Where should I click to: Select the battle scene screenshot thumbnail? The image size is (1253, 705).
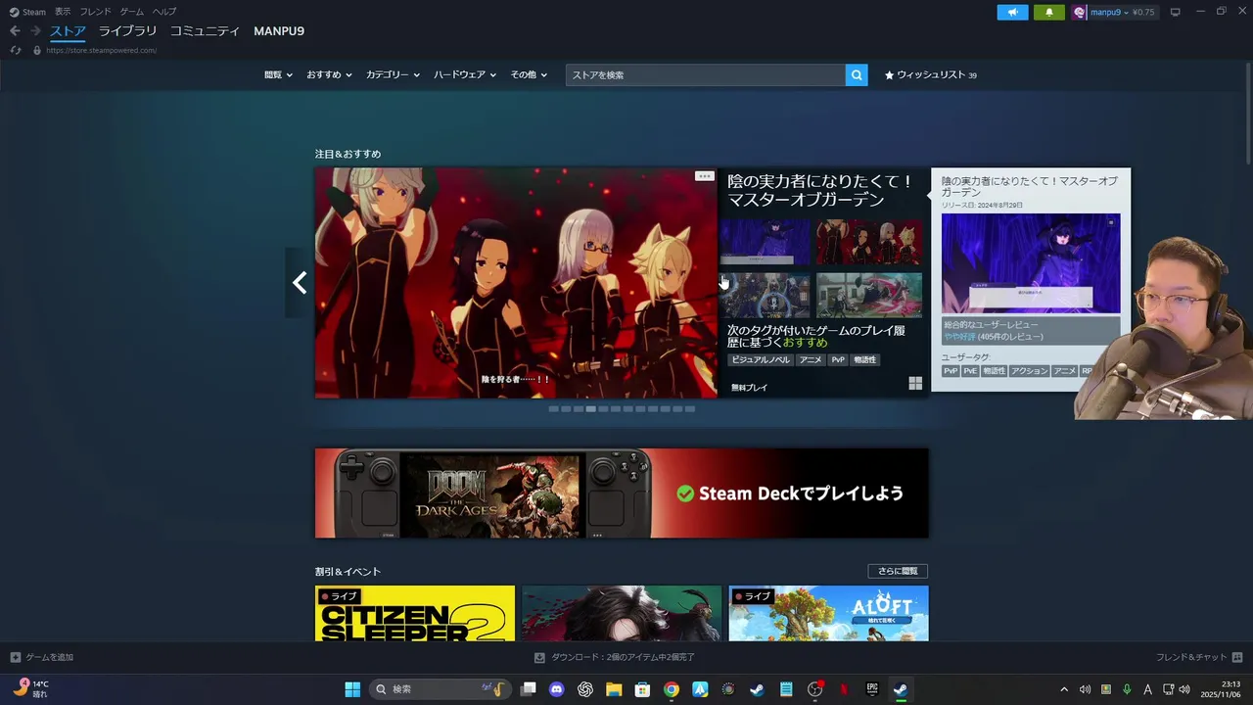869,295
